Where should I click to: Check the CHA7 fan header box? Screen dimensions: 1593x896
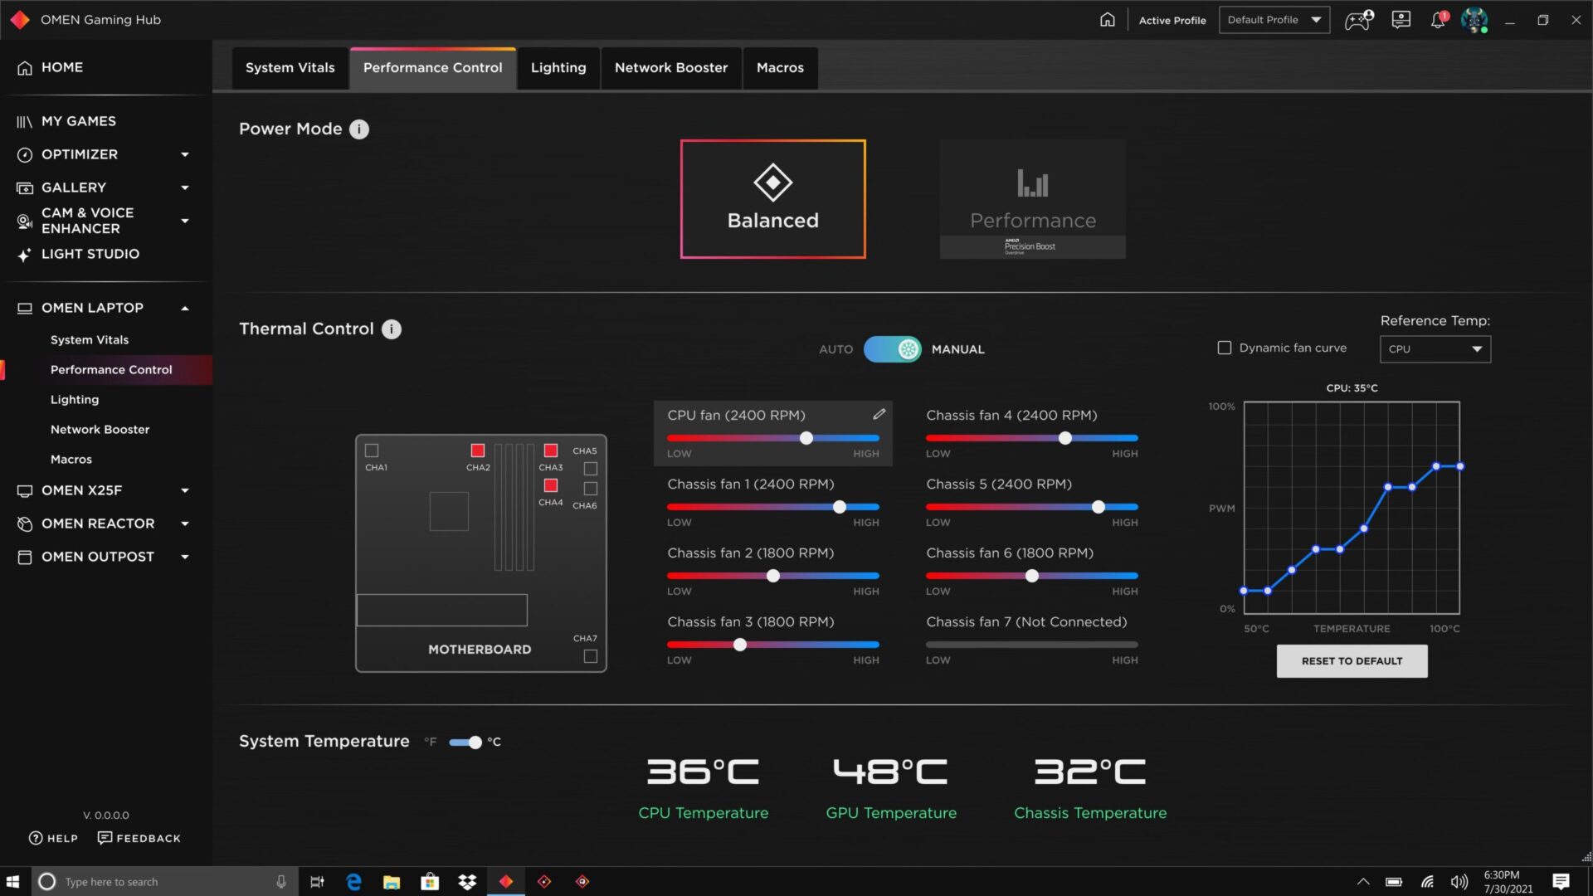tap(591, 656)
